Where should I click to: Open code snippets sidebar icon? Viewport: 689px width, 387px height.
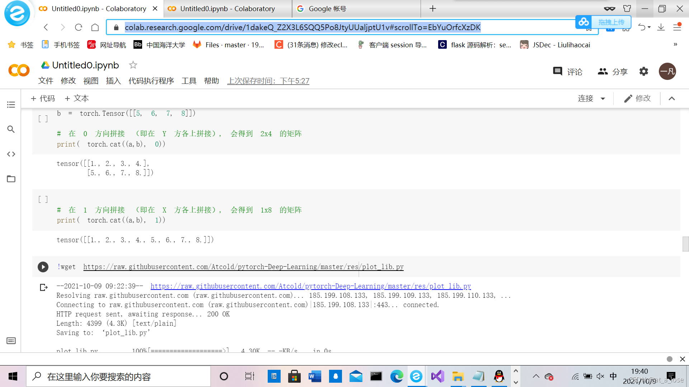coord(11,154)
